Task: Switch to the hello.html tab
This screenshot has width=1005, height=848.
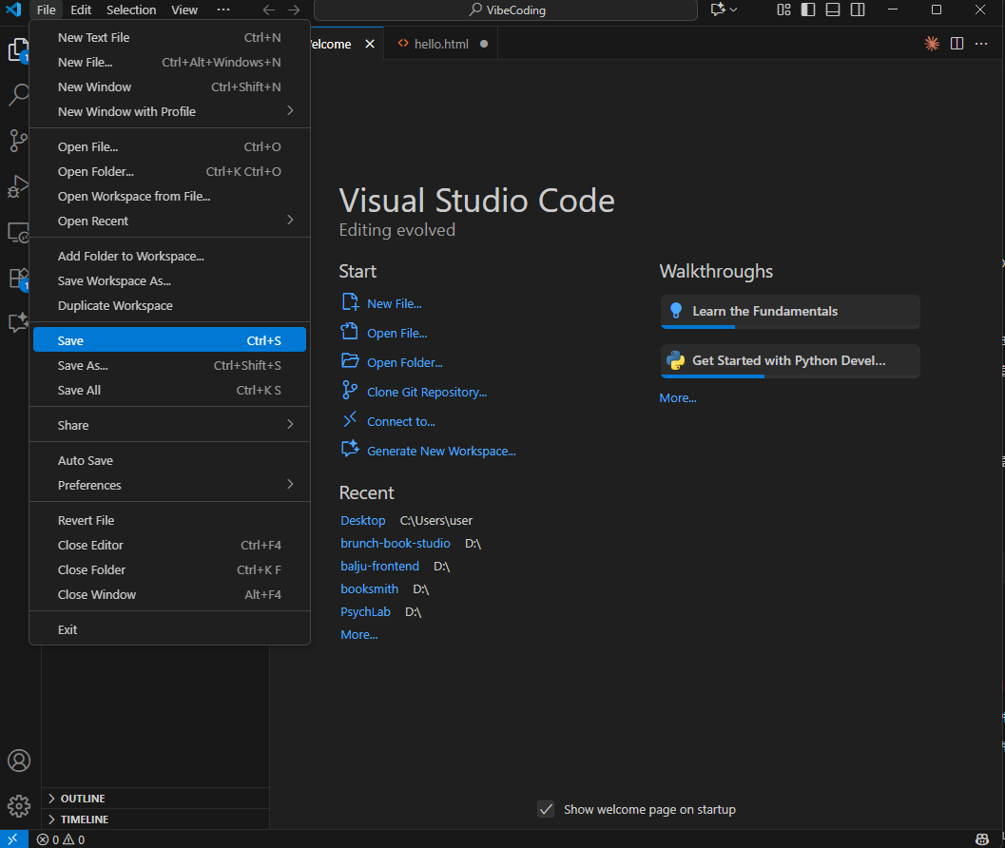Action: coord(441,44)
